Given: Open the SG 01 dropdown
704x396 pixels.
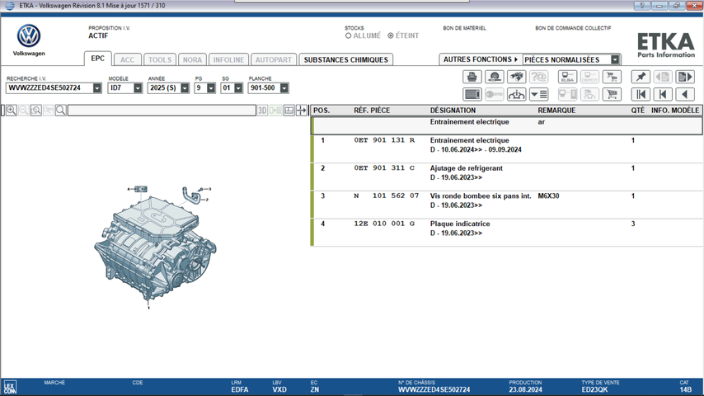Looking at the screenshot, I should (x=238, y=88).
